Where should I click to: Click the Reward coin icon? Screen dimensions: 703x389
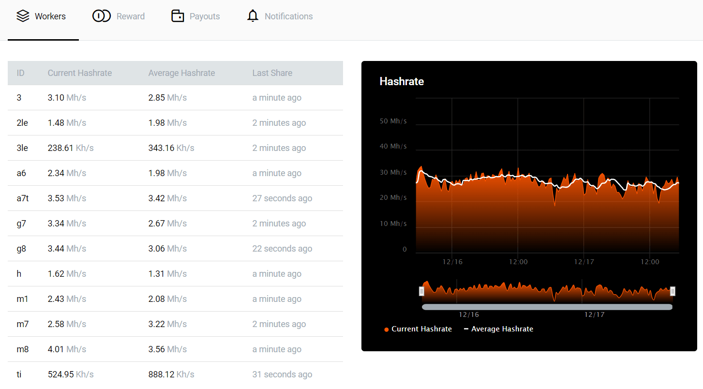coord(101,16)
